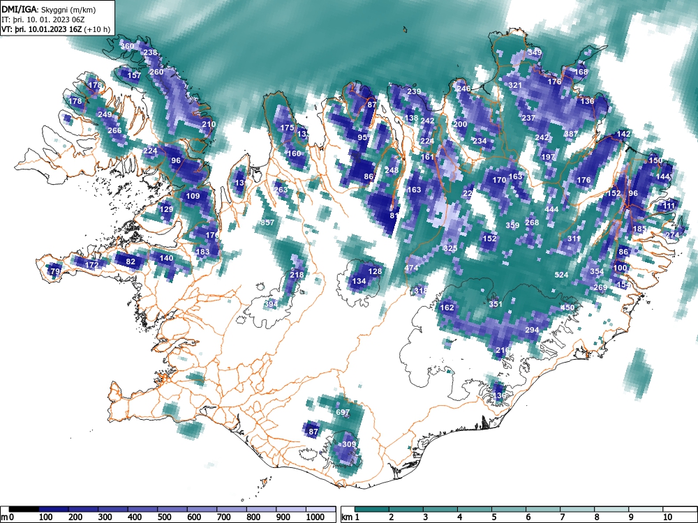Click the map value 294
Viewport: 698px width, 523px height.
point(532,330)
